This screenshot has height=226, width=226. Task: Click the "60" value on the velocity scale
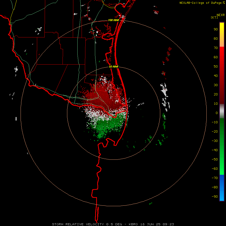(216, 57)
